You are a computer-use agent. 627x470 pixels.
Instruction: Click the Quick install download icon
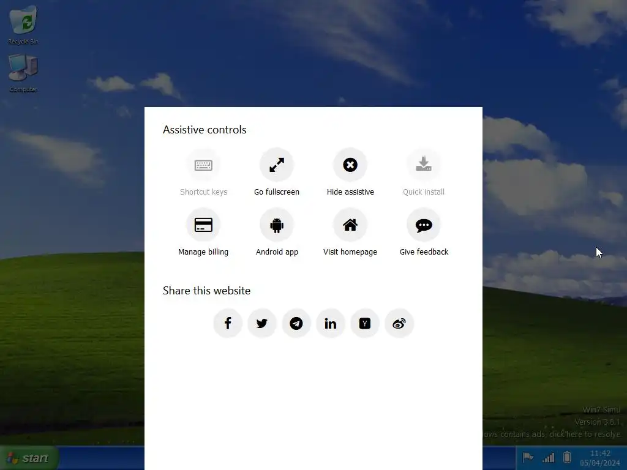click(x=424, y=165)
